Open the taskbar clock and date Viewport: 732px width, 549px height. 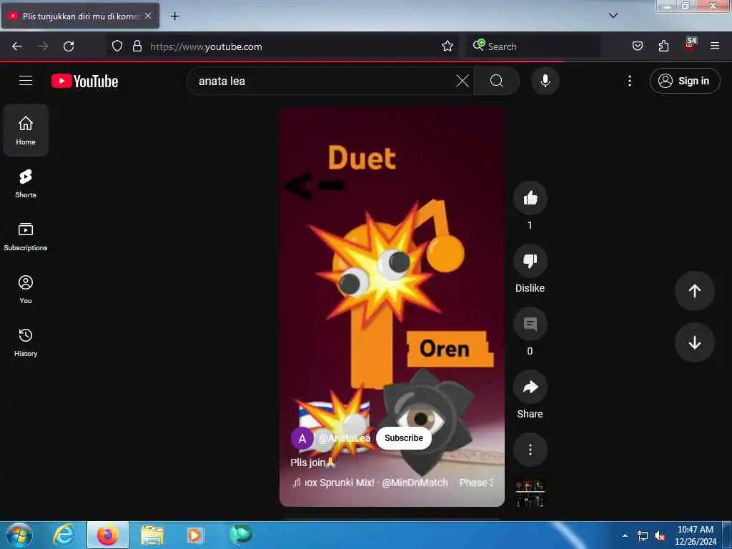pos(696,535)
